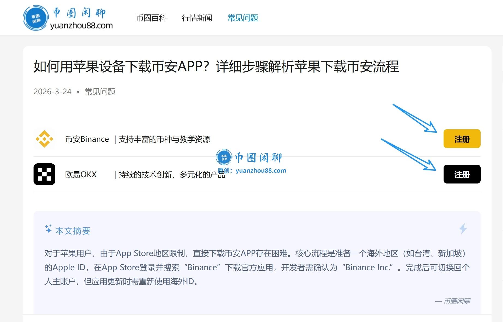This screenshot has height=322, width=503.
Task: Click the yuanzhou88.com text in header logo
Action: pos(81,26)
